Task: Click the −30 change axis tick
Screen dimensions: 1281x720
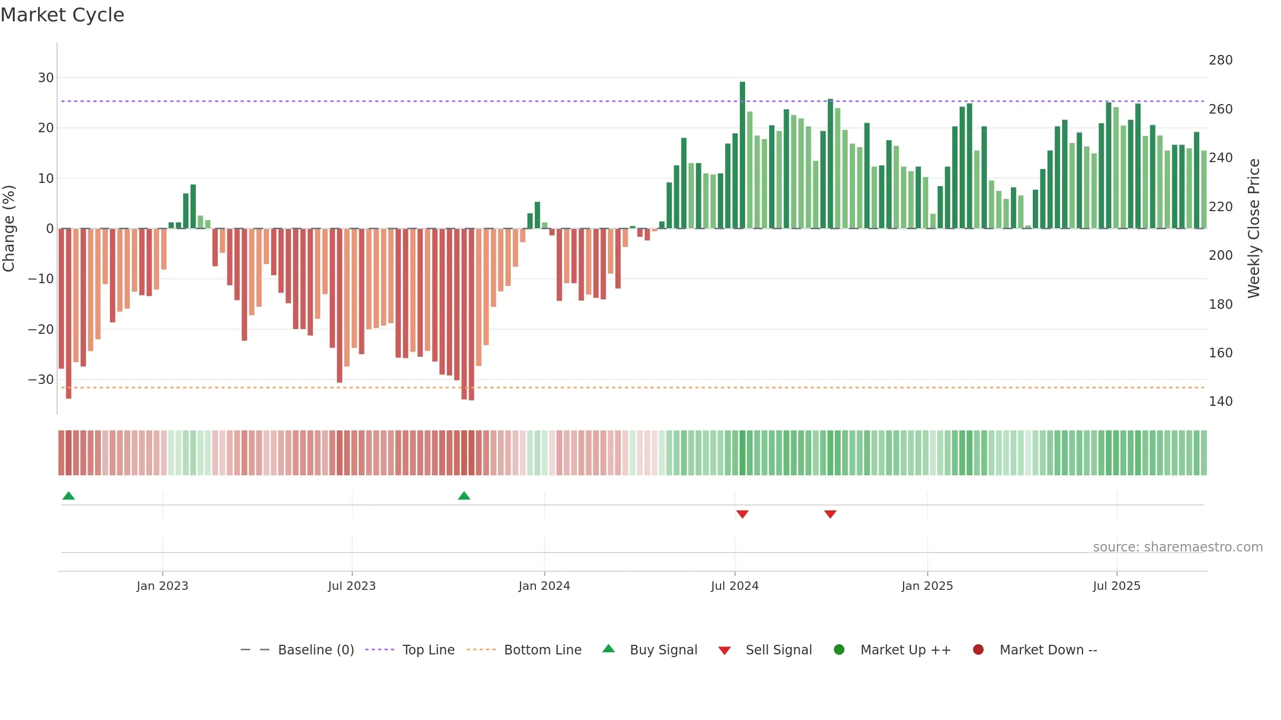Action: [x=41, y=380]
